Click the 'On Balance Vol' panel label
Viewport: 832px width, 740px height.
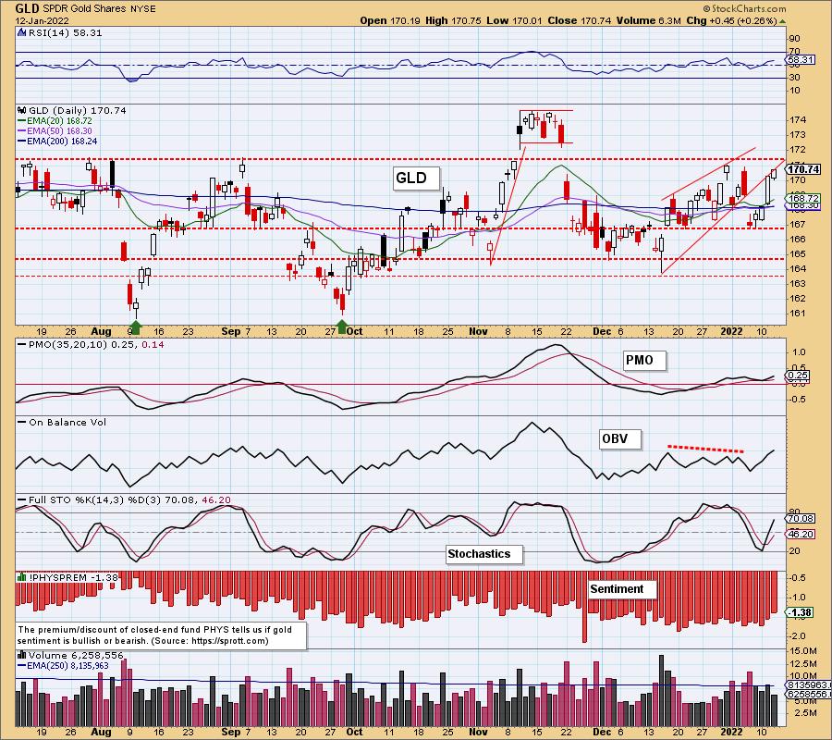pos(62,423)
